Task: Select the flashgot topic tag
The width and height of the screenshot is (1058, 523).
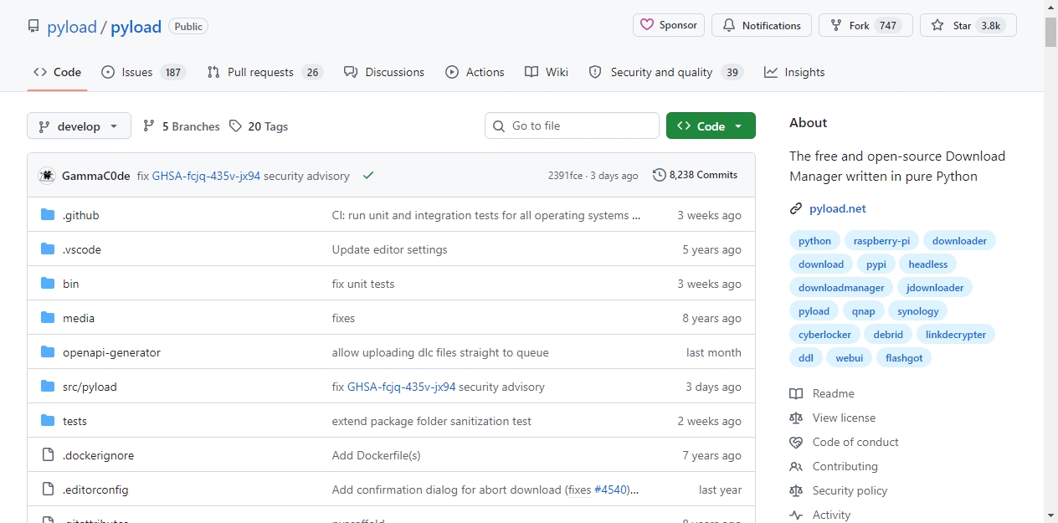Action: point(905,358)
